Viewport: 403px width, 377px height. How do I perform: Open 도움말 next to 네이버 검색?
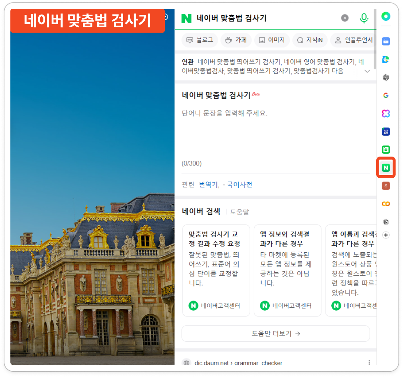(x=239, y=212)
